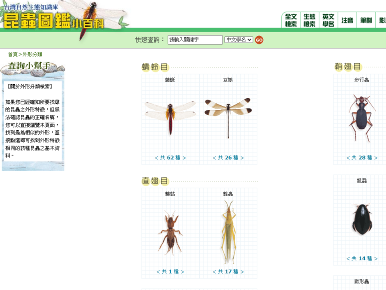Open the 共 26 種 damselfly list
386x290 pixels.
coord(228,158)
